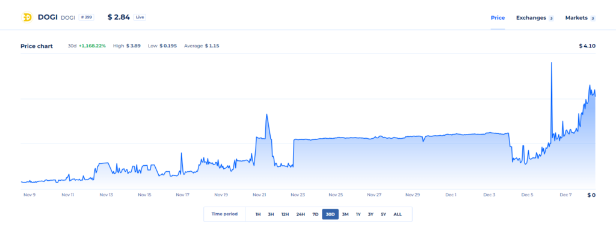Click the Live status badge
The width and height of the screenshot is (616, 227).
point(140,17)
